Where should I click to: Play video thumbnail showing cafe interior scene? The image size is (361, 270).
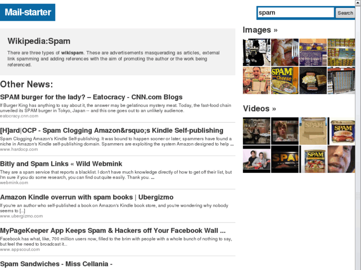(x=257, y=131)
